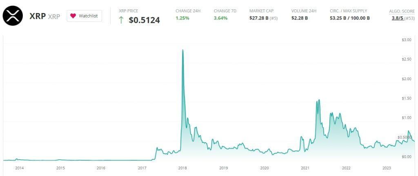Click the green up arrow beside price

point(121,20)
